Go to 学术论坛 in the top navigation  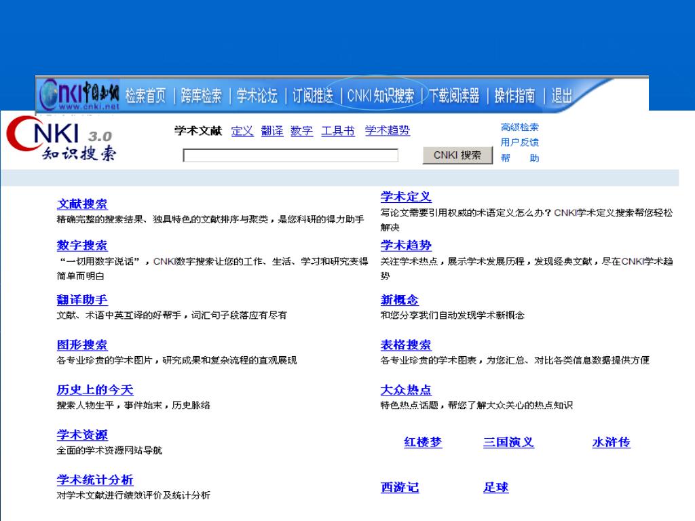click(x=257, y=95)
